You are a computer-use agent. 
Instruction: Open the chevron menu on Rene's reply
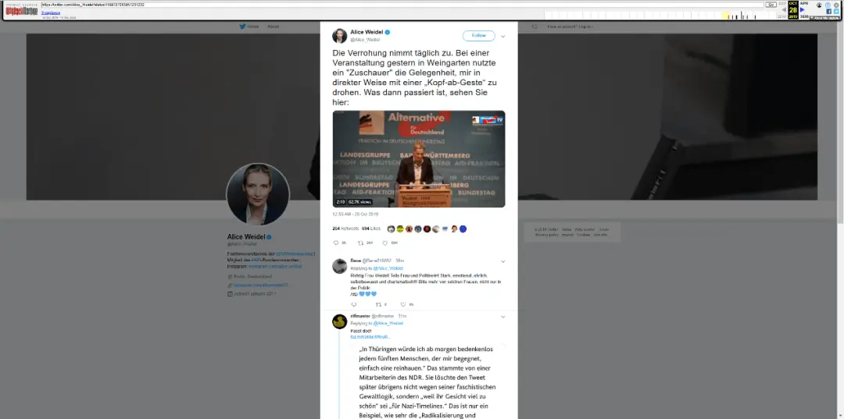[503, 261]
